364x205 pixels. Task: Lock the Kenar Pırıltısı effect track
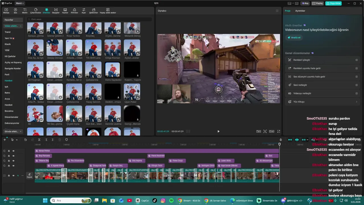pyautogui.click(x=9, y=151)
